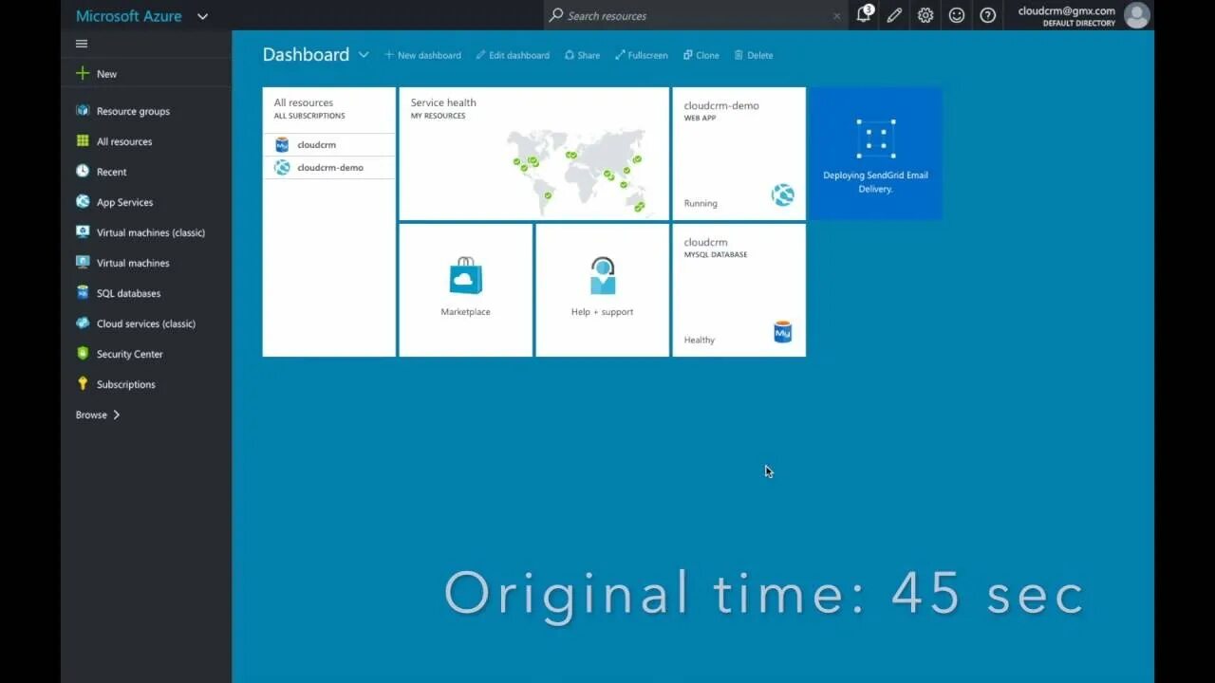Screen dimensions: 1215x683
Task: Click the pencil edit icon in top bar
Action: (894, 15)
